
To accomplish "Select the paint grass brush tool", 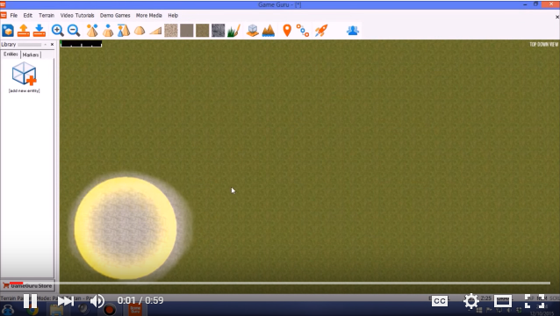I will pos(233,31).
